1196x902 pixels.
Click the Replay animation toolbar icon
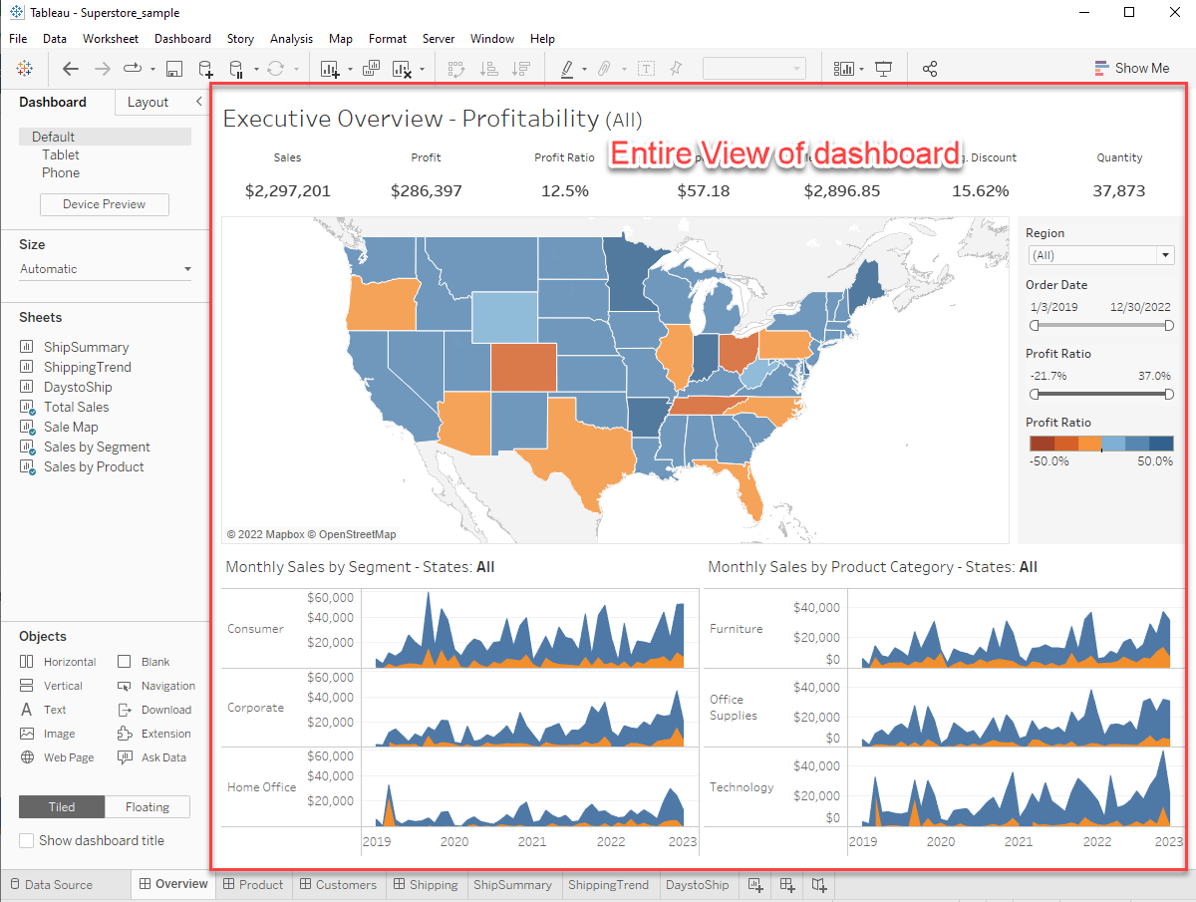coord(134,69)
